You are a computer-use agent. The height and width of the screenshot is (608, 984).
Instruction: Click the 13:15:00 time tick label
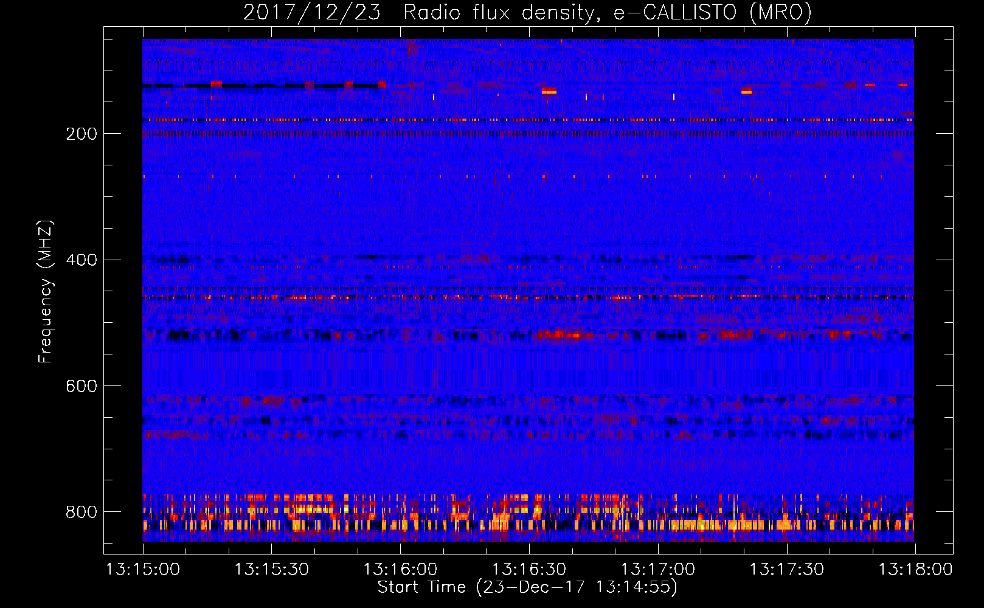[143, 569]
